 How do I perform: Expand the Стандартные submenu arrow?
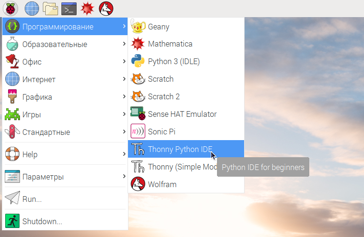click(124, 132)
